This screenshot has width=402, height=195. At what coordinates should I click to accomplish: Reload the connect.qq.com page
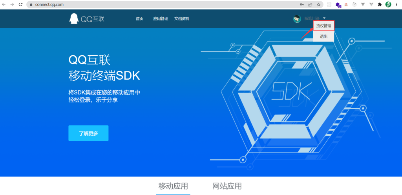coord(21,4)
